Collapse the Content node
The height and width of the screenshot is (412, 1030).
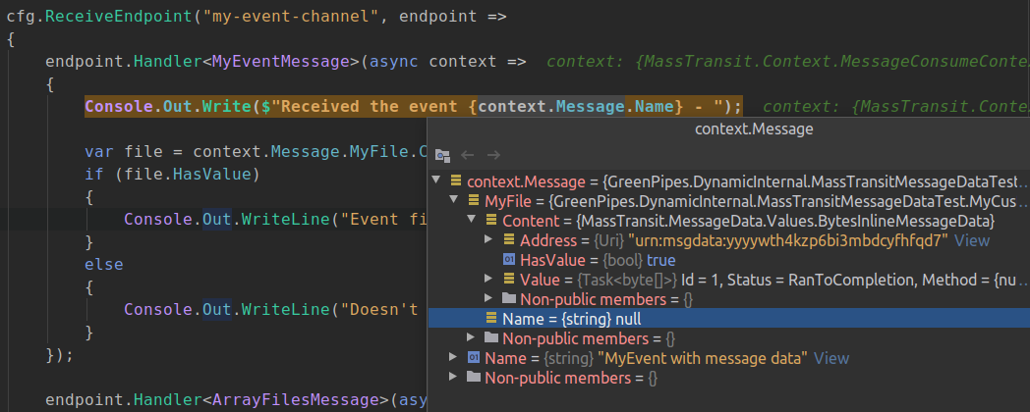click(471, 221)
